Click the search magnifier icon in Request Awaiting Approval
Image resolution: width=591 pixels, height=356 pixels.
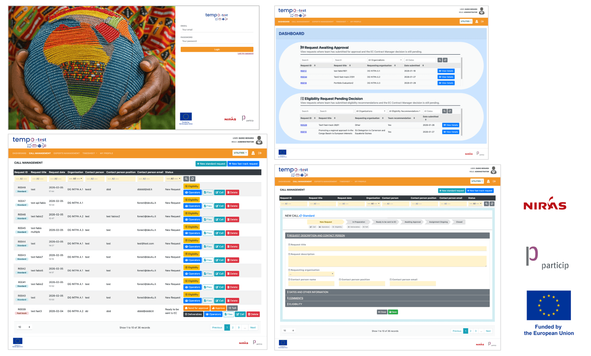click(x=440, y=60)
